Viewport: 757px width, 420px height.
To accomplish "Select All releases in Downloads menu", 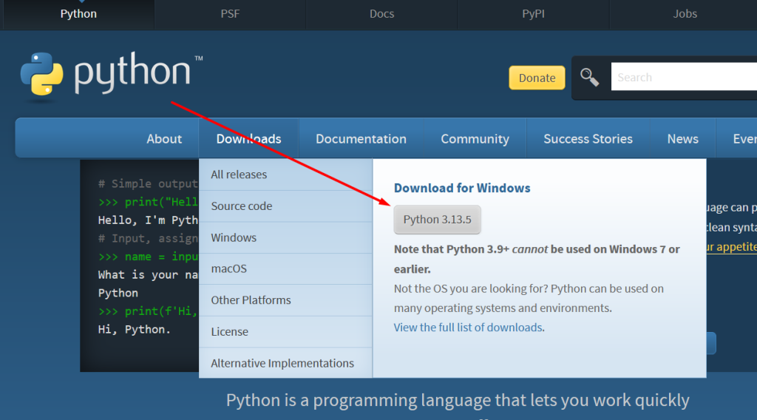I will coord(285,175).
